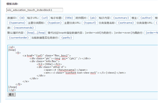The width and height of the screenshot is (158, 103).
Task: Click the 帖子标题 label text
Action: (57, 18)
